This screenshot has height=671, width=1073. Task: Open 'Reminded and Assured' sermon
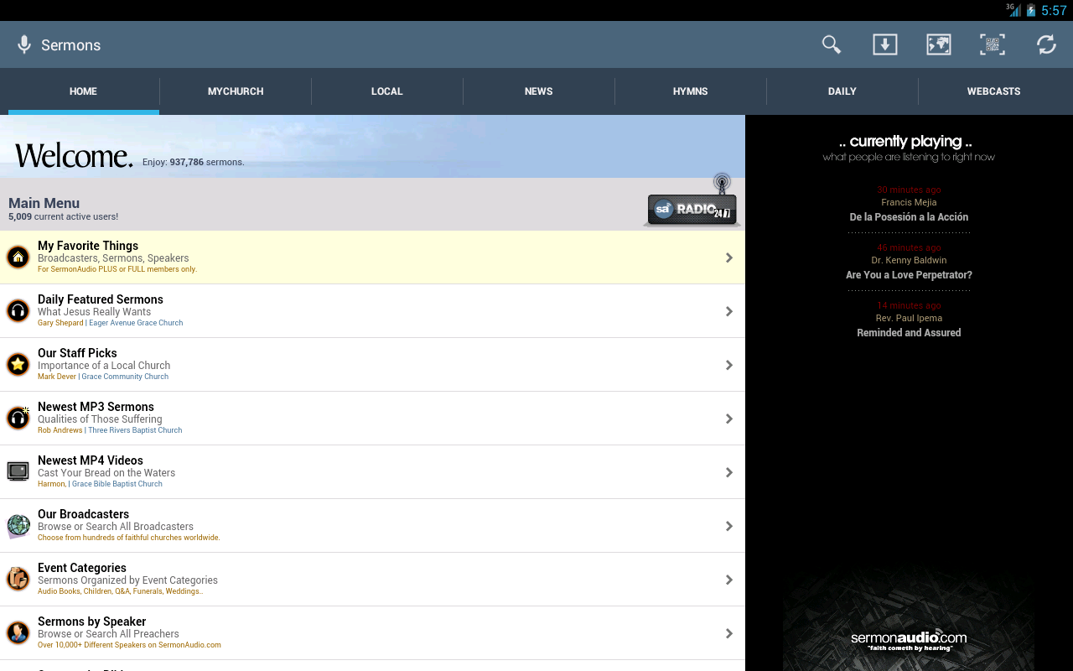coord(909,332)
